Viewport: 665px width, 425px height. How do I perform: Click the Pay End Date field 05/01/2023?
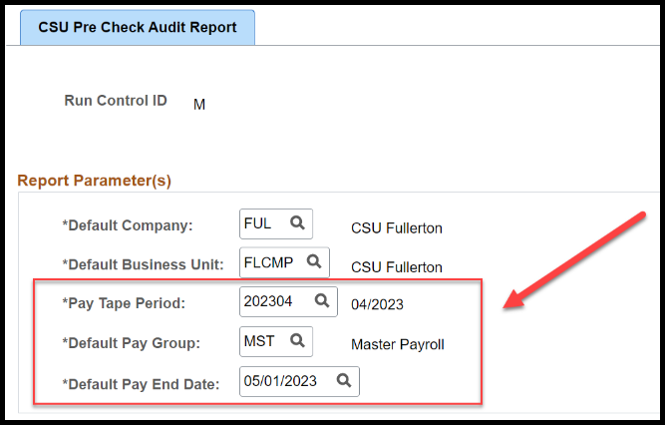(x=299, y=381)
